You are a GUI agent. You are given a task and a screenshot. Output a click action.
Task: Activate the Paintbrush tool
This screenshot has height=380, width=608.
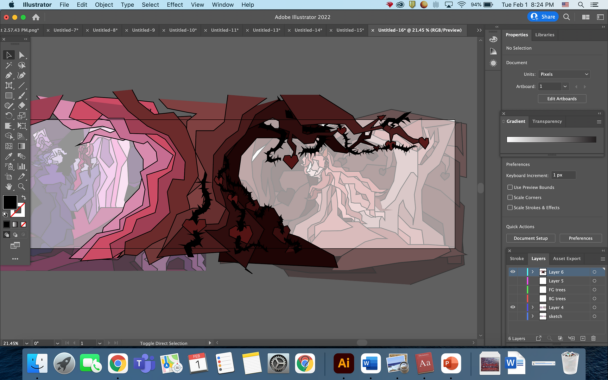pos(22,96)
